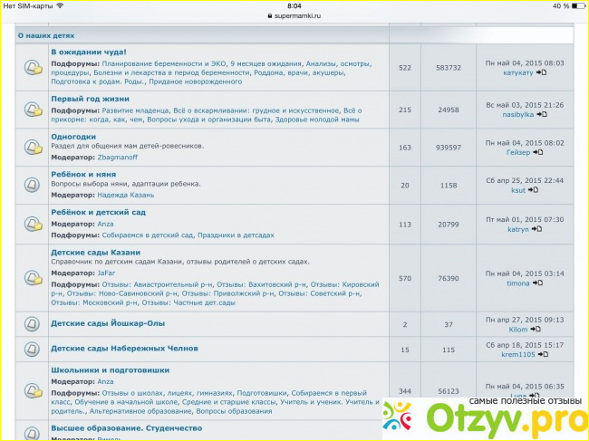This screenshot has height=441, width=589.
Task: Open Школьники и подготовишки forum
Action: [x=110, y=369]
